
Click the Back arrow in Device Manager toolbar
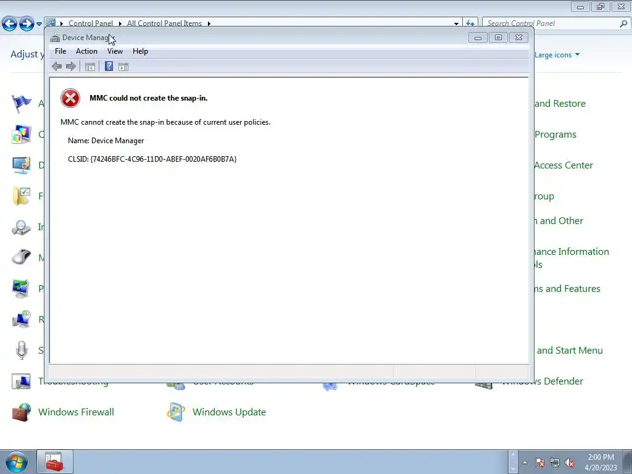(x=57, y=67)
